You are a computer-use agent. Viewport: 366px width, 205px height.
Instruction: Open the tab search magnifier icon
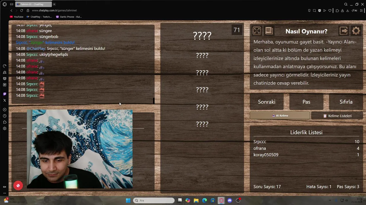[346, 4]
